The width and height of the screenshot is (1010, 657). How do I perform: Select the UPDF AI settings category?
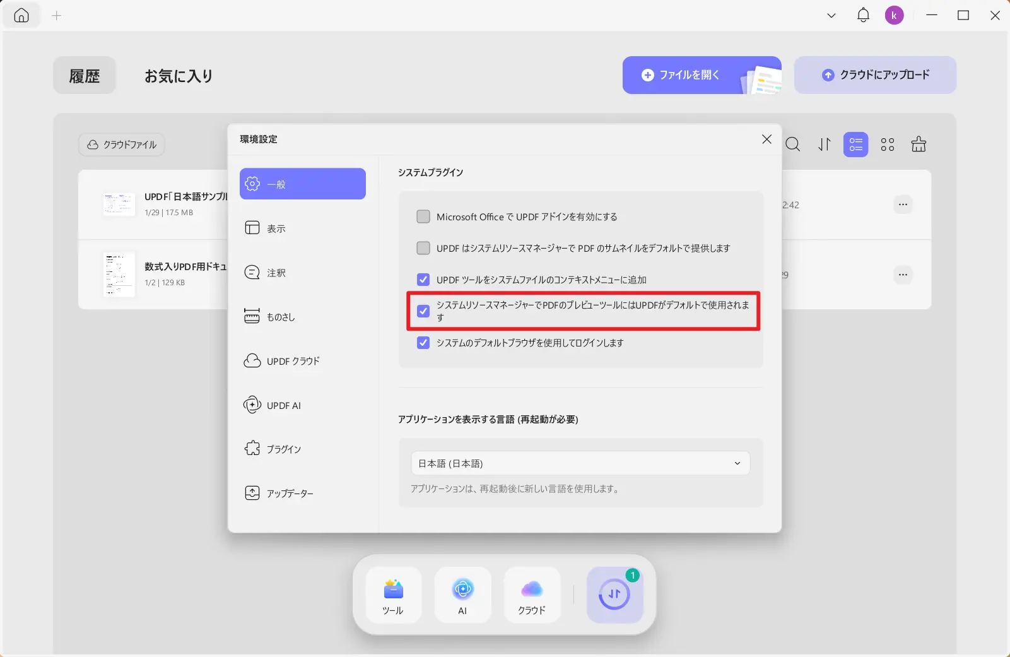[303, 405]
